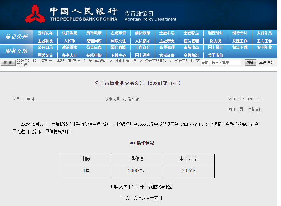The height and width of the screenshot is (206, 281).
Task: Set font size to 小
Action: click(x=34, y=99)
